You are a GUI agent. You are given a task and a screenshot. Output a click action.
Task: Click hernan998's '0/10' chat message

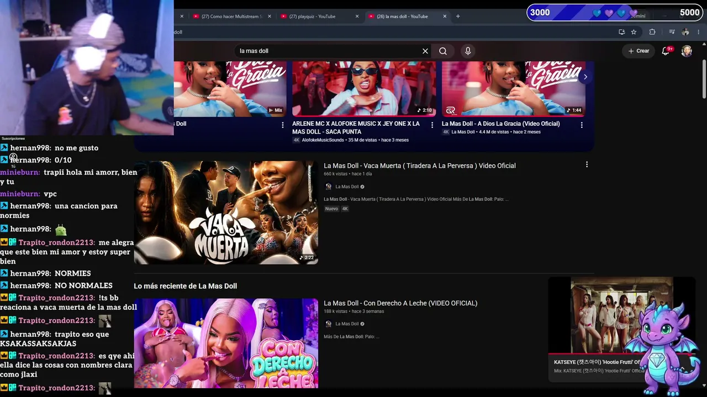(x=63, y=160)
